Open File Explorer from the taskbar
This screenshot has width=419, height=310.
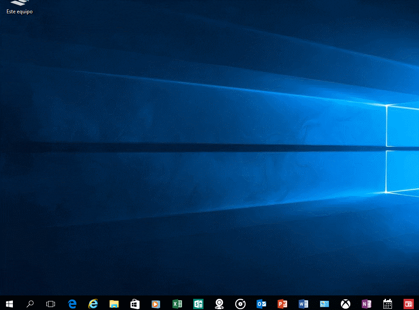114,304
